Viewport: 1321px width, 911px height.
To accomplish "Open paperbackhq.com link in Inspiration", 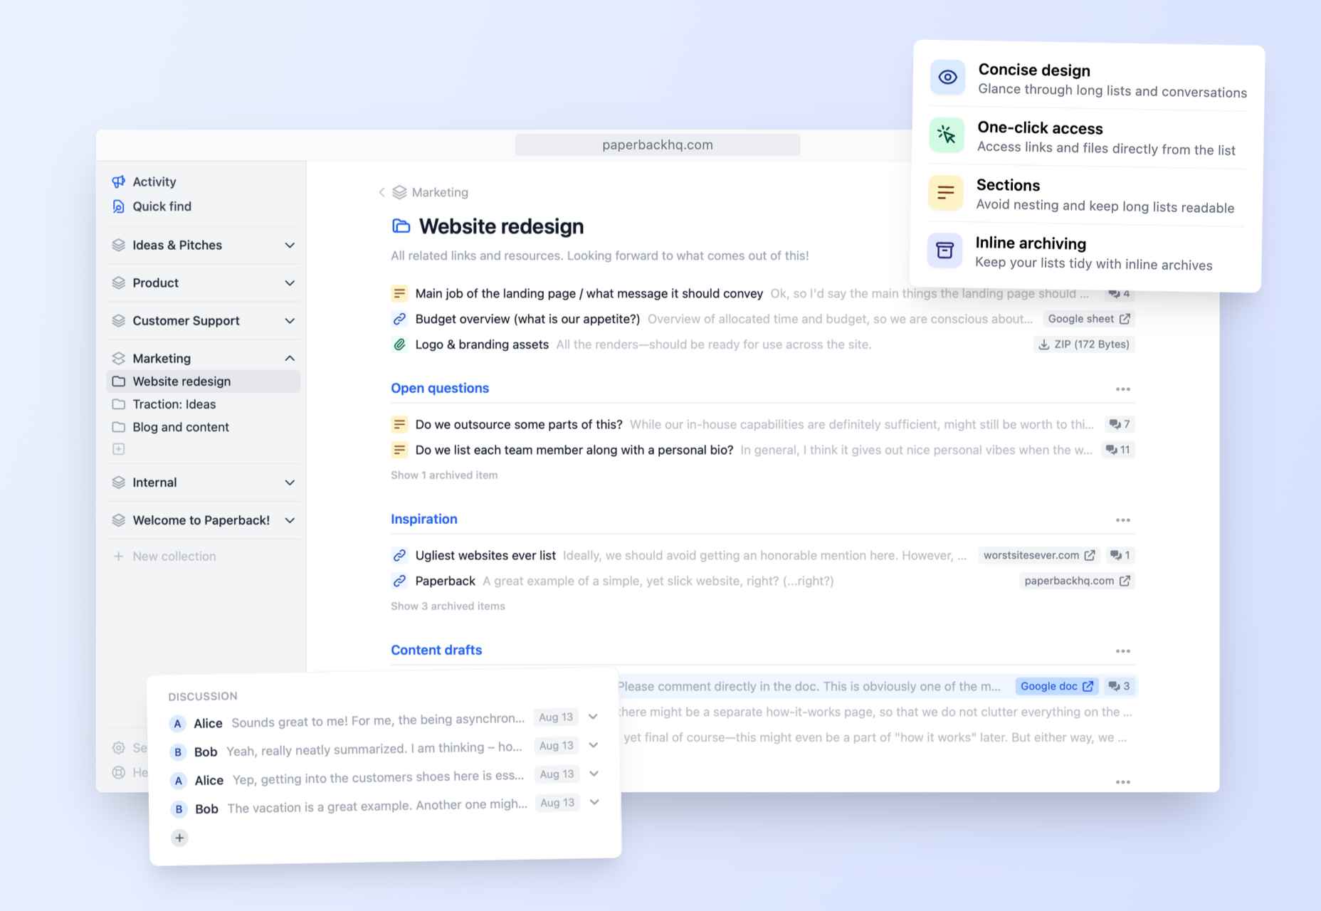I will click(1077, 581).
